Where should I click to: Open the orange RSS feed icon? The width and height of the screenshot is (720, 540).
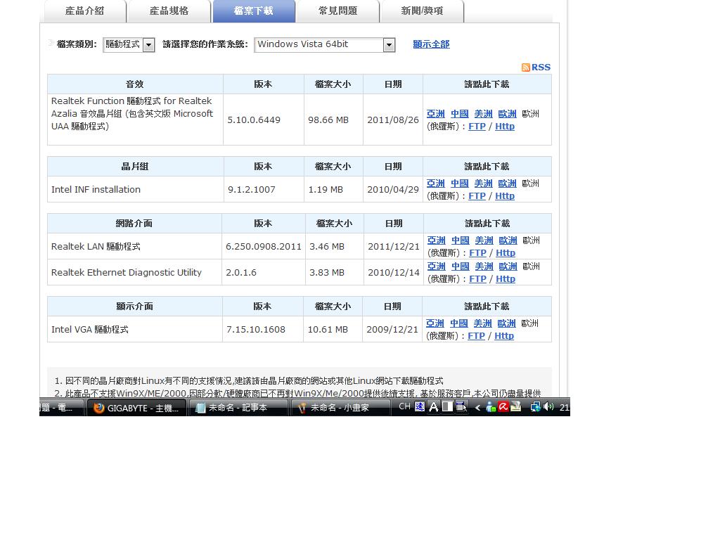(526, 67)
